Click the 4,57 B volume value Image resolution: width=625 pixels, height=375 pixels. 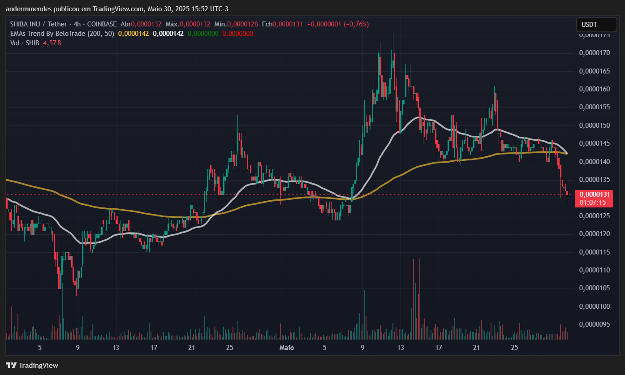click(52, 43)
